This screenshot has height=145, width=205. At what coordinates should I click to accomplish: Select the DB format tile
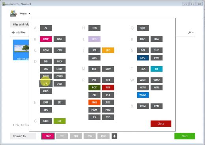click(x=46, y=61)
